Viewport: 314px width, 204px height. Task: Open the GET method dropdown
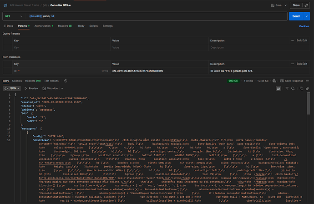point(11,16)
